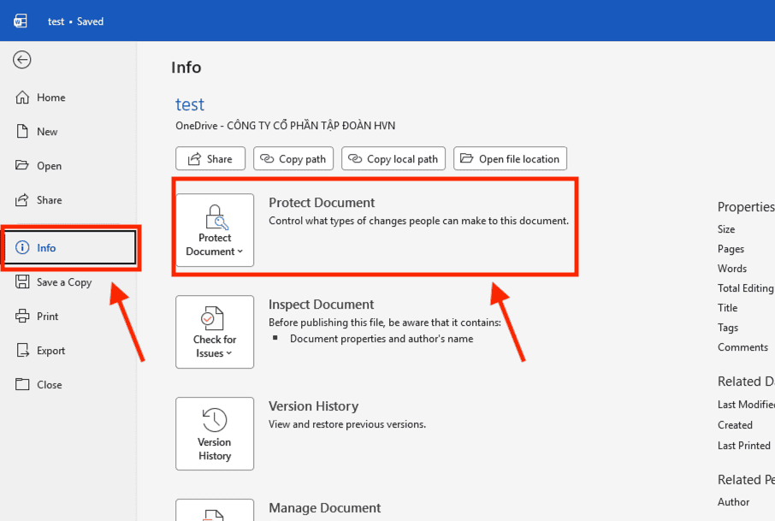Click the Words property label
775x521 pixels.
pos(732,269)
